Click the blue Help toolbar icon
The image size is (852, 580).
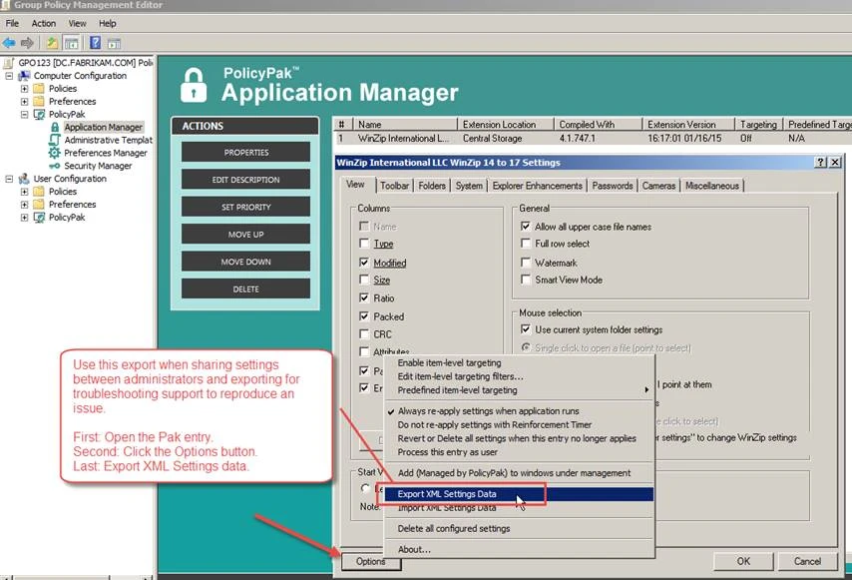click(95, 43)
